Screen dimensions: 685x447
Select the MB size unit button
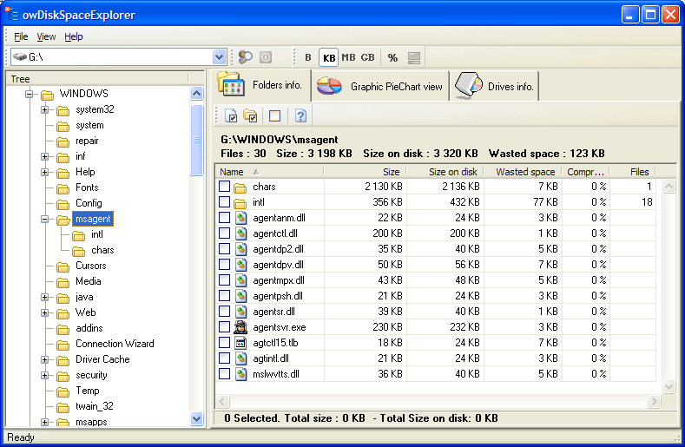point(348,57)
